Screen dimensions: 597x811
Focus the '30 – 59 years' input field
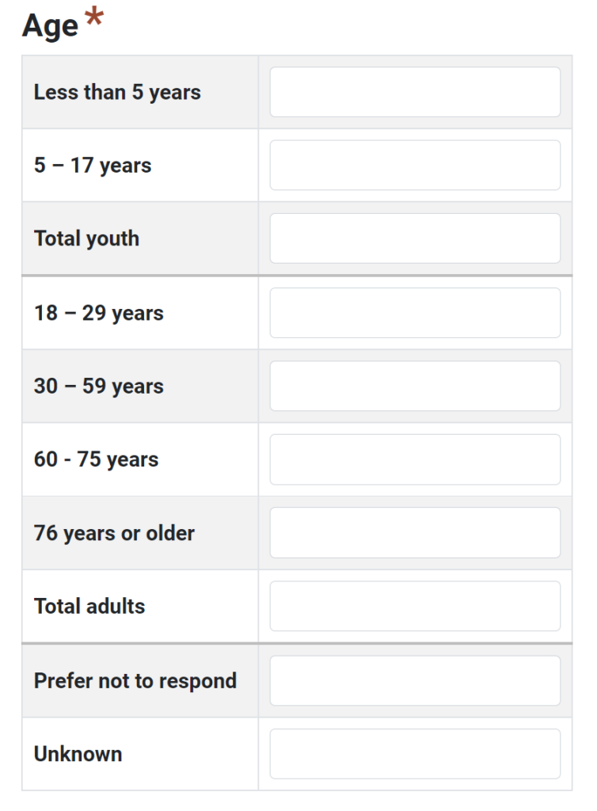(415, 386)
